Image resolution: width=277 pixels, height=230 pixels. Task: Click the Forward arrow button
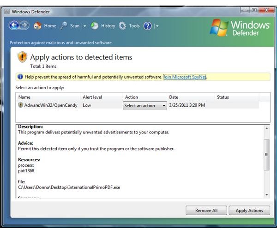tap(24, 25)
